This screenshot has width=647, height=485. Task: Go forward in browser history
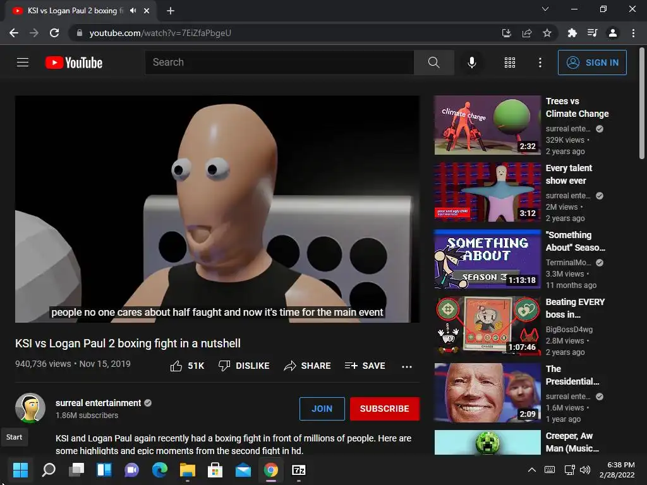click(34, 33)
